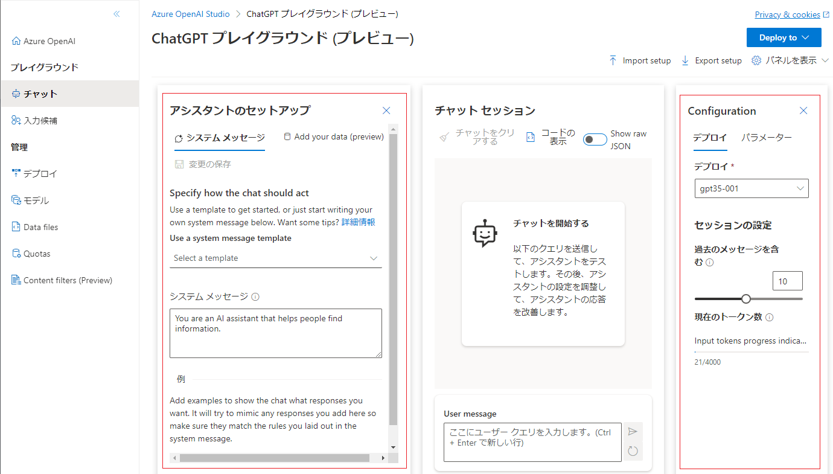Open 入力候補 in the sidebar
The image size is (833, 474).
pos(69,120)
